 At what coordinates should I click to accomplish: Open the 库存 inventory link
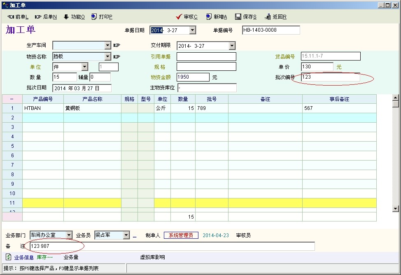[45, 257]
